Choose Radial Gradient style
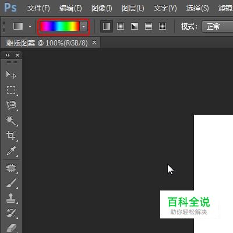Image resolution: width=233 pixels, height=233 pixels. [121, 26]
